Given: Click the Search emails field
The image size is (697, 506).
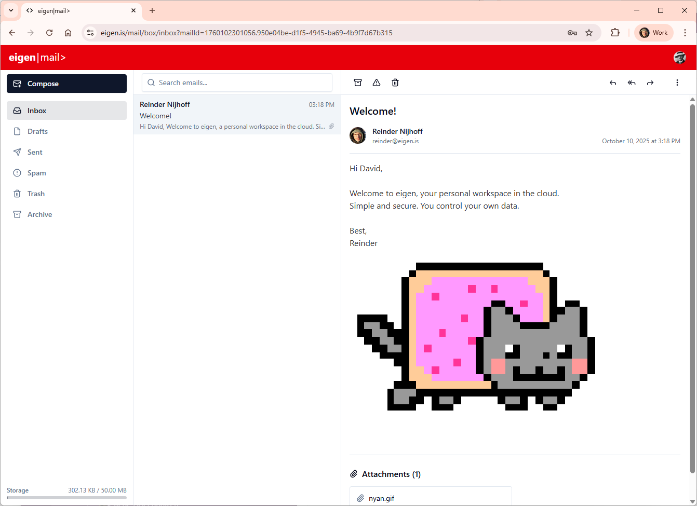Looking at the screenshot, I should 237,83.
